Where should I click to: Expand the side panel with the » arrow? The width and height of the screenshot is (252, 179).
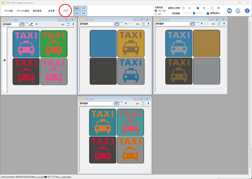(x=4, y=60)
